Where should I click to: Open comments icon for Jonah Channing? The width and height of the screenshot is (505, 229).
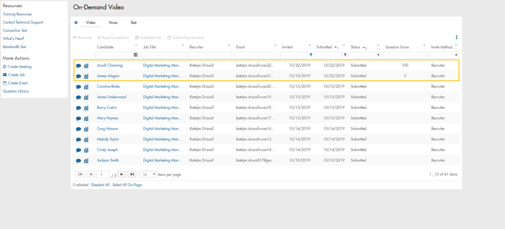[78, 66]
